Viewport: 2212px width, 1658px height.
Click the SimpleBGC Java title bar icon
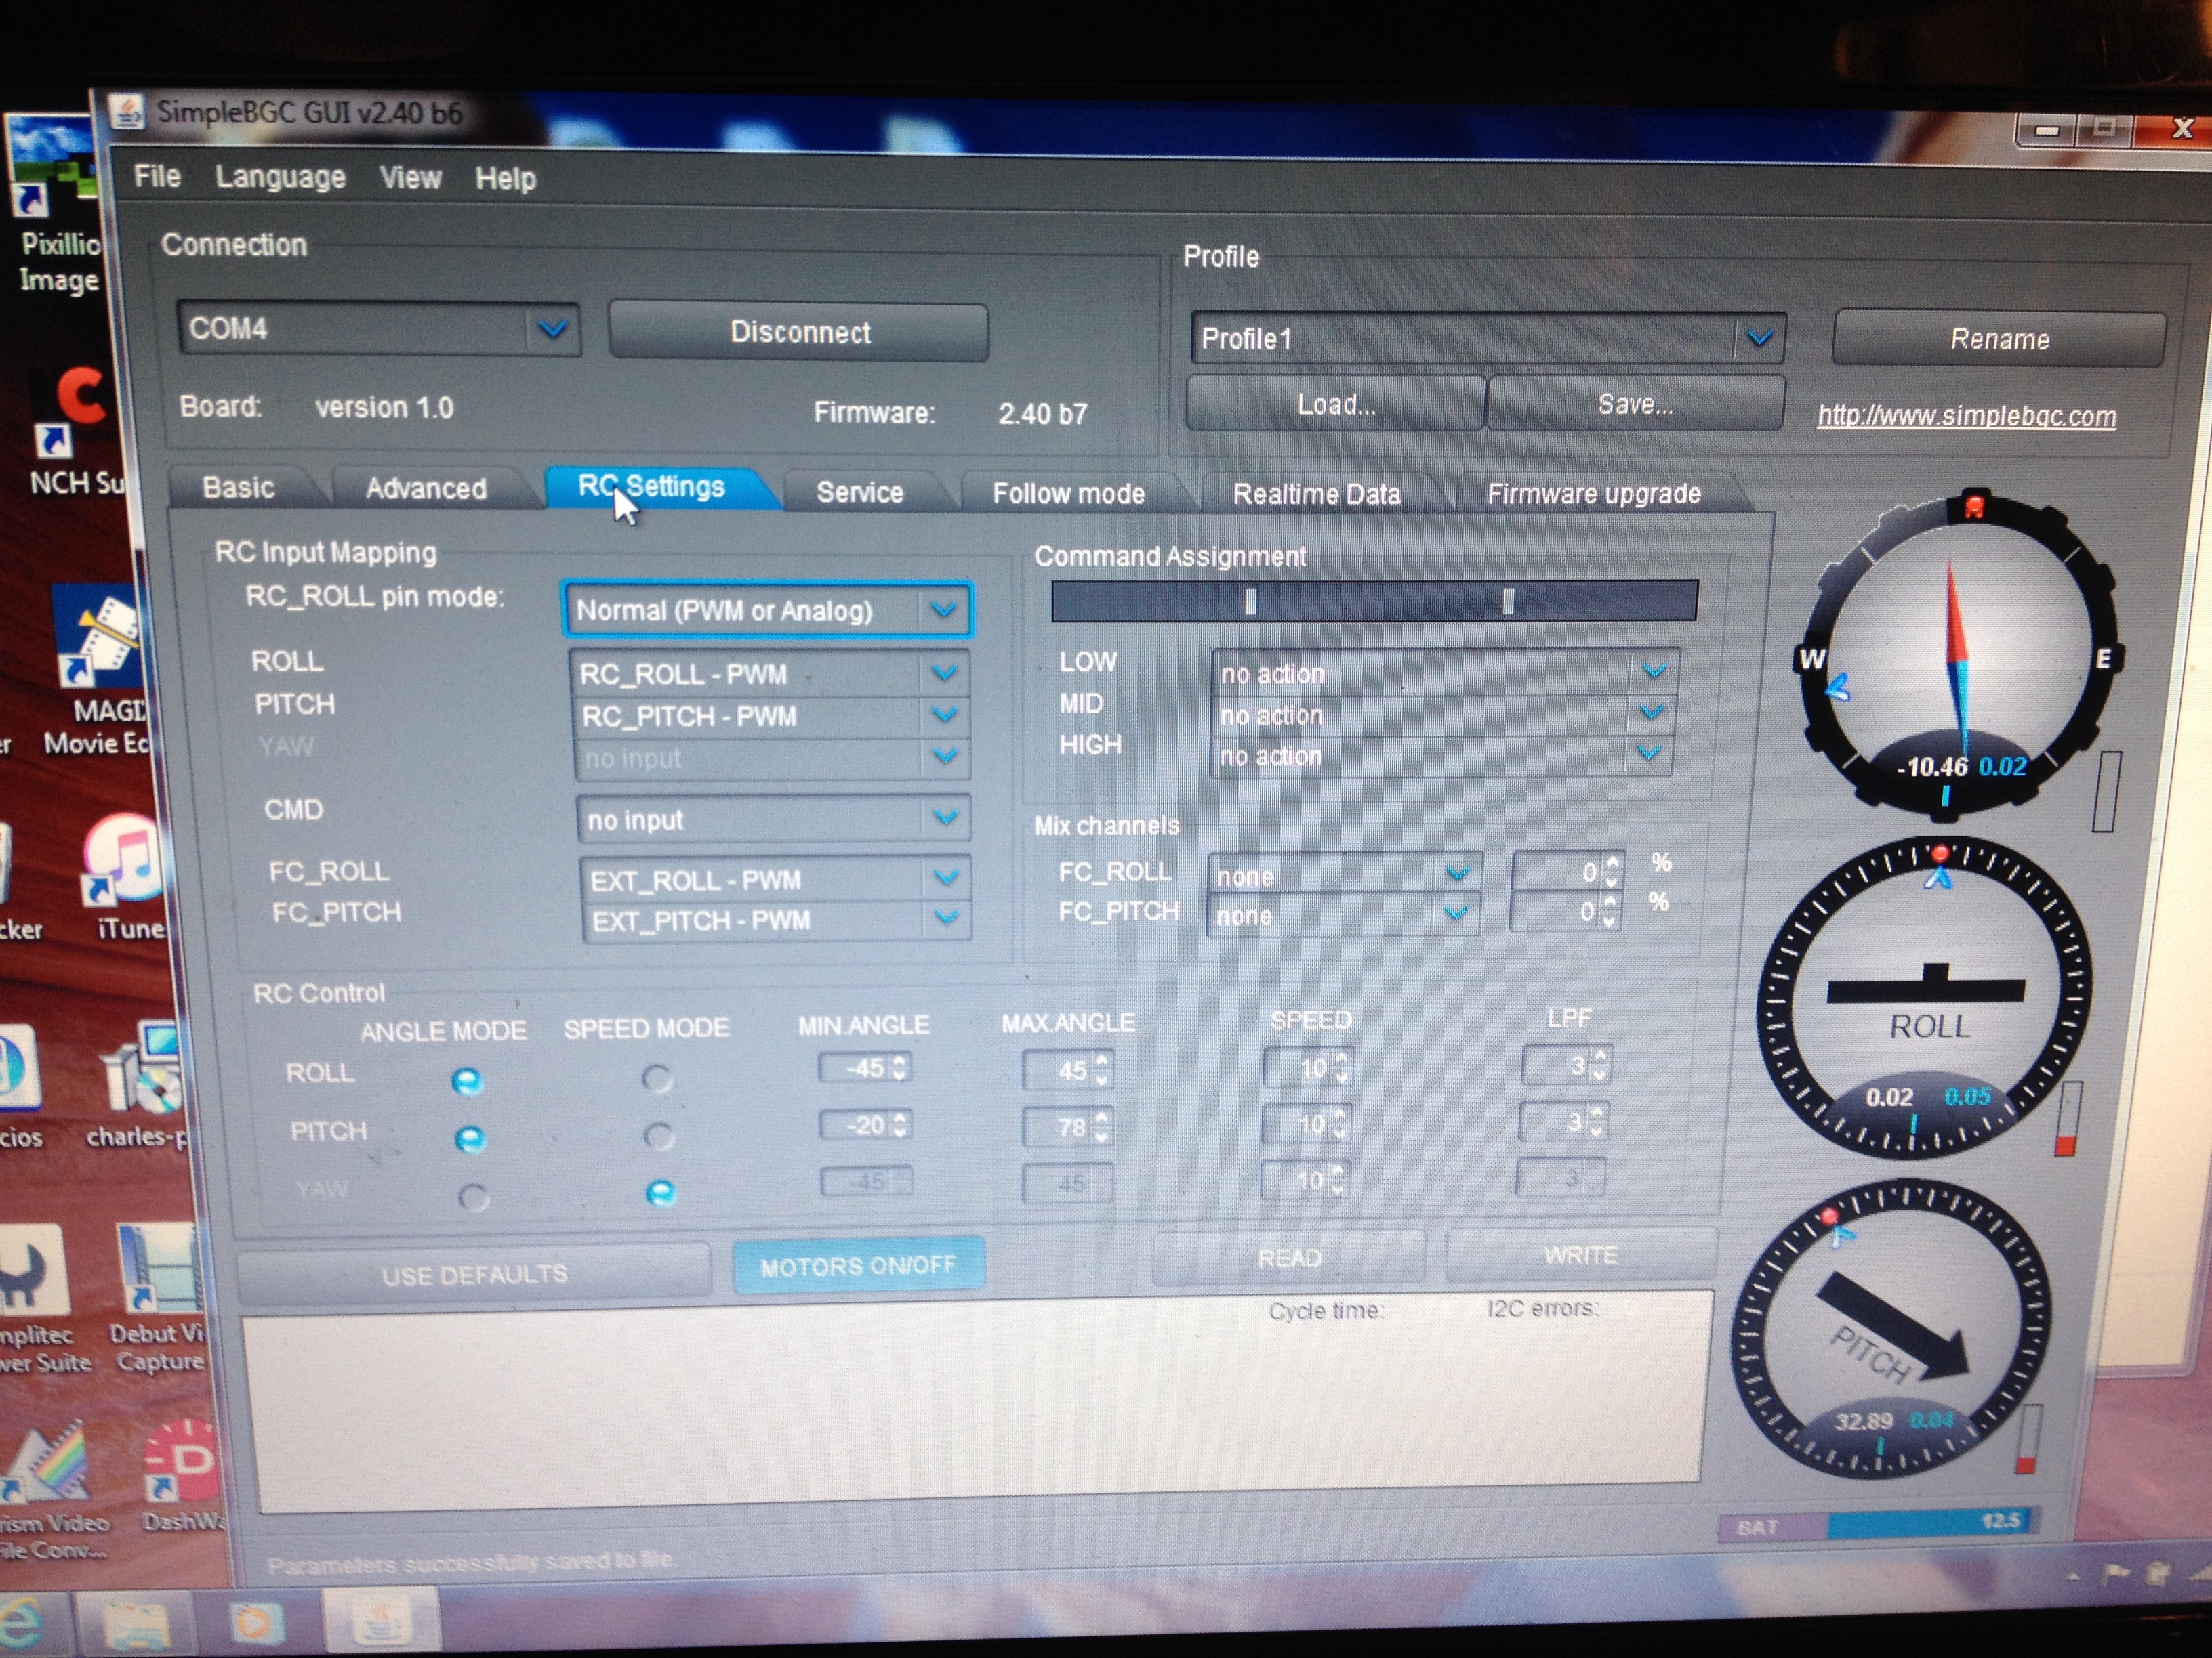coord(127,112)
